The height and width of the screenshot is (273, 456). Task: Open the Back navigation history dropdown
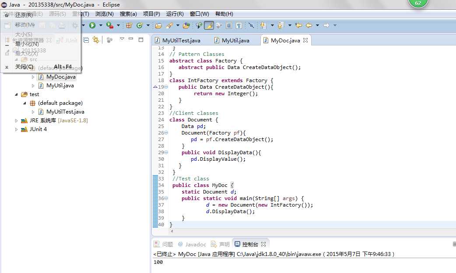click(x=318, y=26)
